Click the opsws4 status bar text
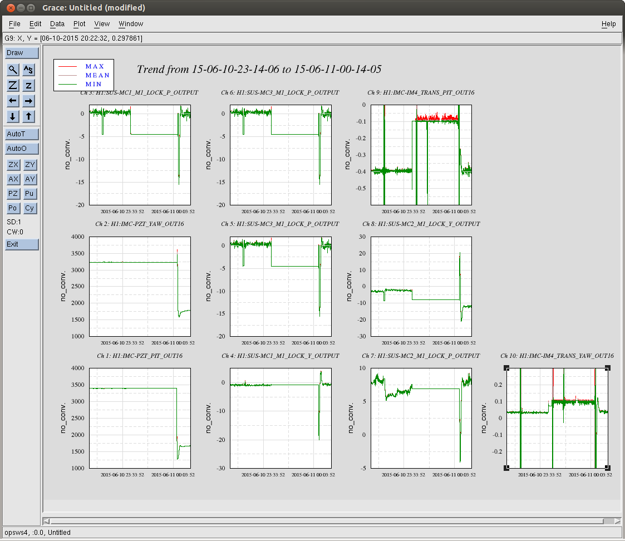The width and height of the screenshot is (625, 541). click(37, 533)
